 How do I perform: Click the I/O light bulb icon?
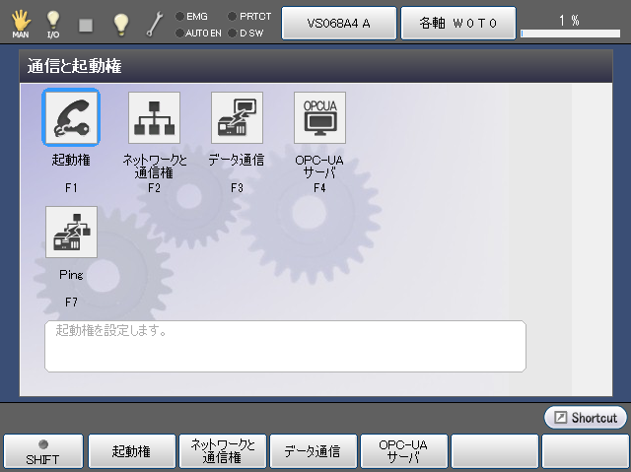tap(53, 22)
